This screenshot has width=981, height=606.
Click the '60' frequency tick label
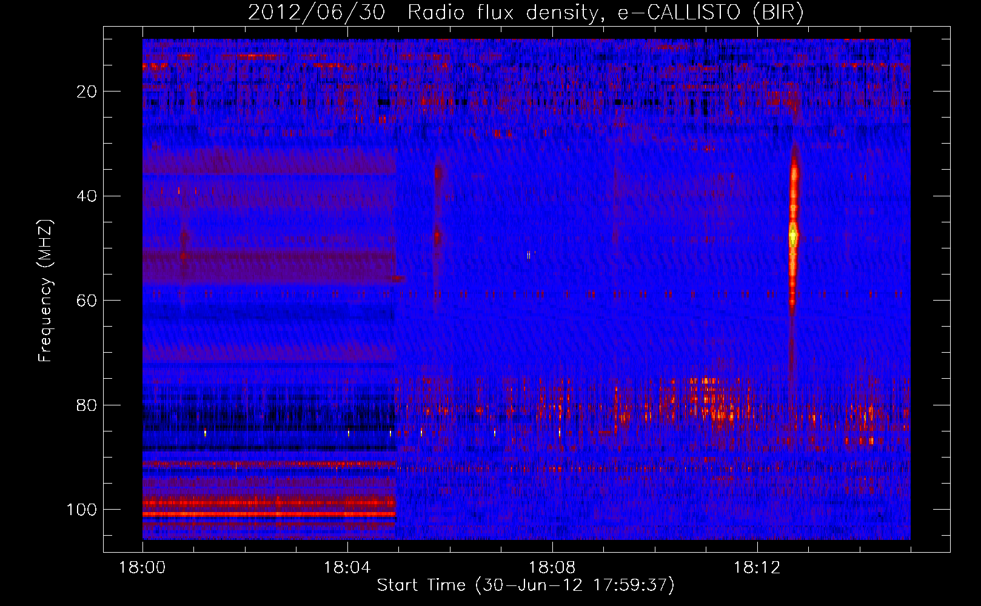(x=87, y=301)
